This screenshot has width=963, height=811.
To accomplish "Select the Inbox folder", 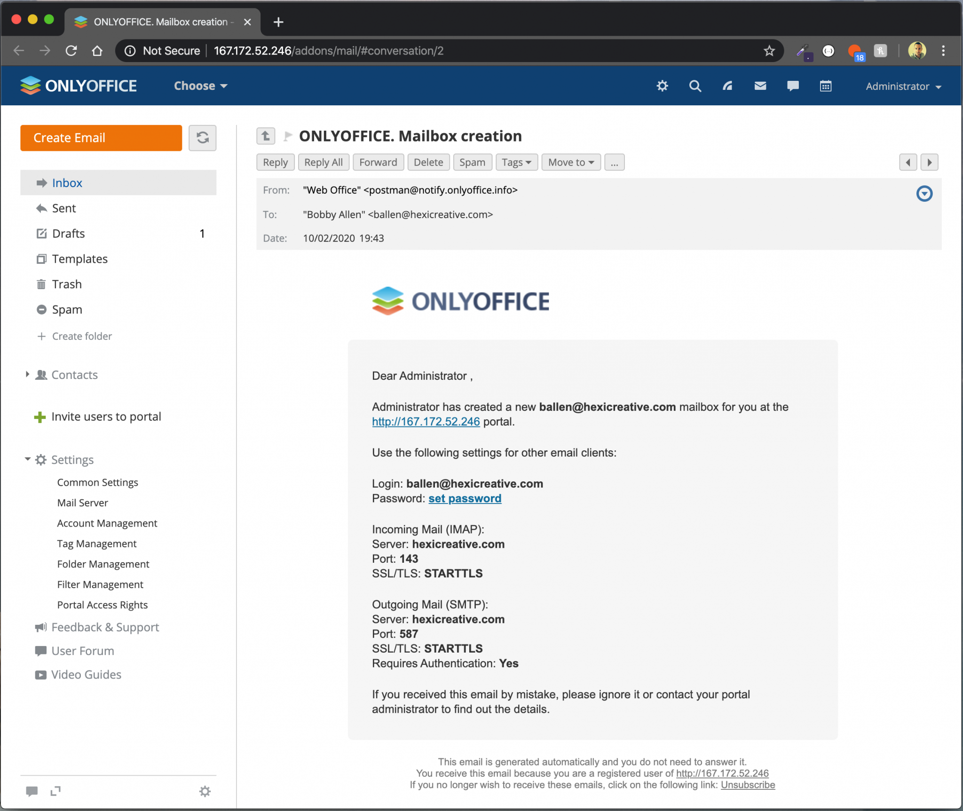I will coord(118,183).
